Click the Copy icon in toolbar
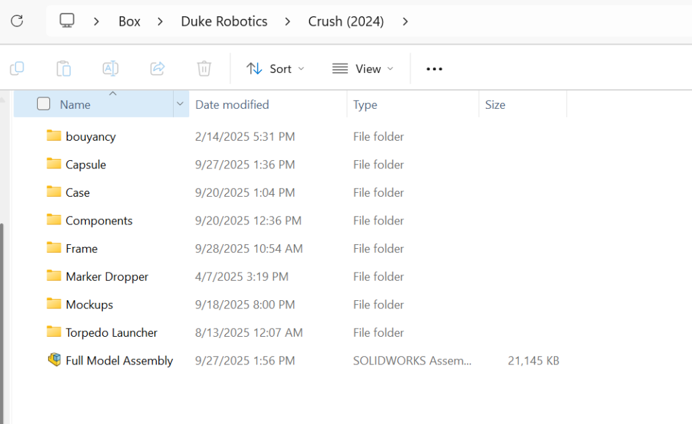The image size is (692, 424). tap(17, 68)
